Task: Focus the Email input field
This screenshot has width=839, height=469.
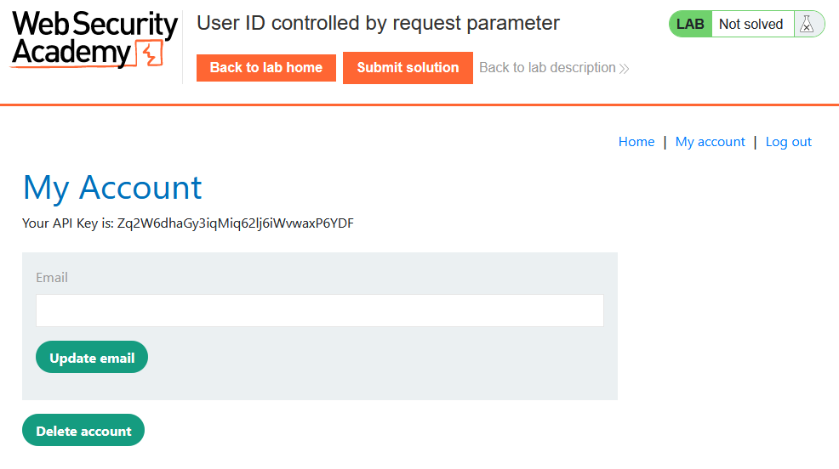Action: pos(319,311)
